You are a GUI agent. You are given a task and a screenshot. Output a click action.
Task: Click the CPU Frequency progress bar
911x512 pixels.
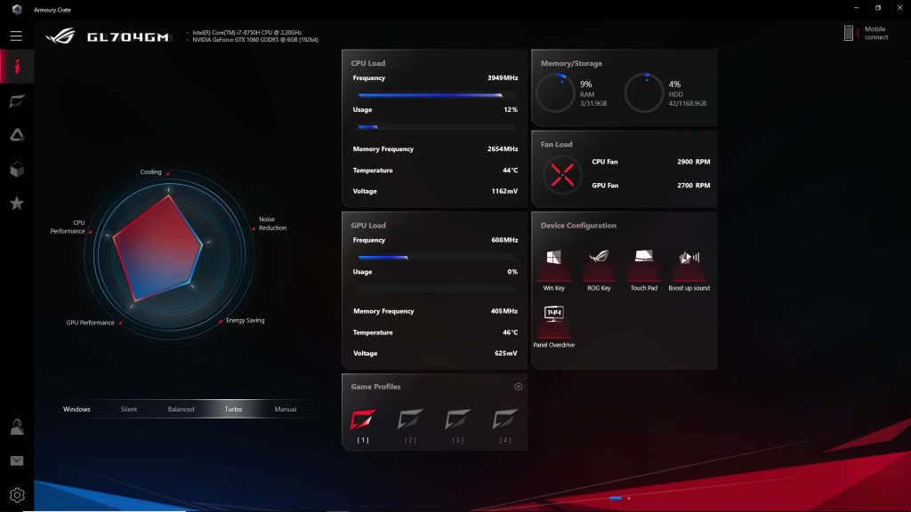436,95
